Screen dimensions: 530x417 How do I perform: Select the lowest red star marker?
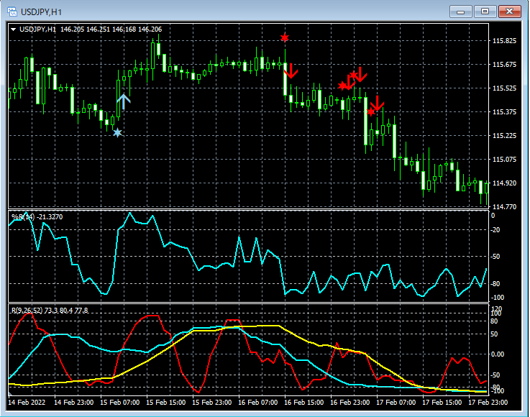370,111
